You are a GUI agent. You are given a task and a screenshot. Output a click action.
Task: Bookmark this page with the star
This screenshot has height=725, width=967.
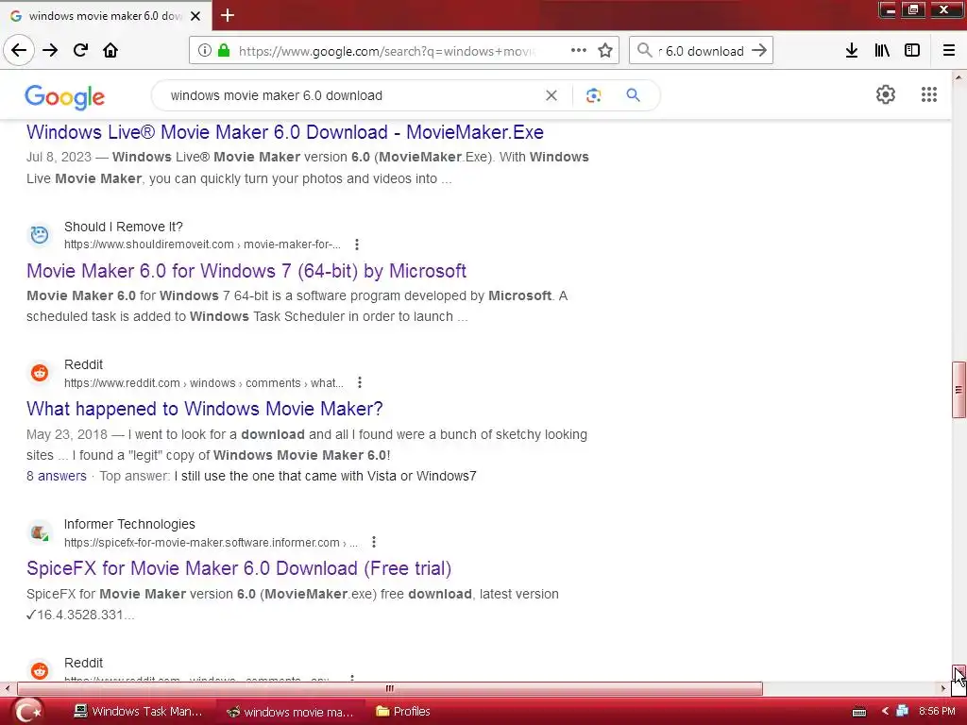pos(605,51)
